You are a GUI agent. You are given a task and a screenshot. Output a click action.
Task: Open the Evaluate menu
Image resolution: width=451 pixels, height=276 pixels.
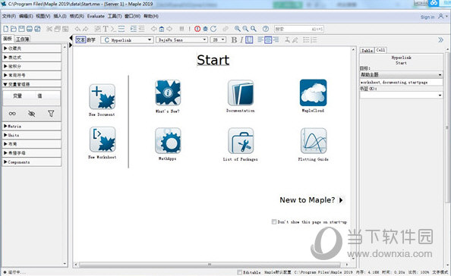point(96,16)
